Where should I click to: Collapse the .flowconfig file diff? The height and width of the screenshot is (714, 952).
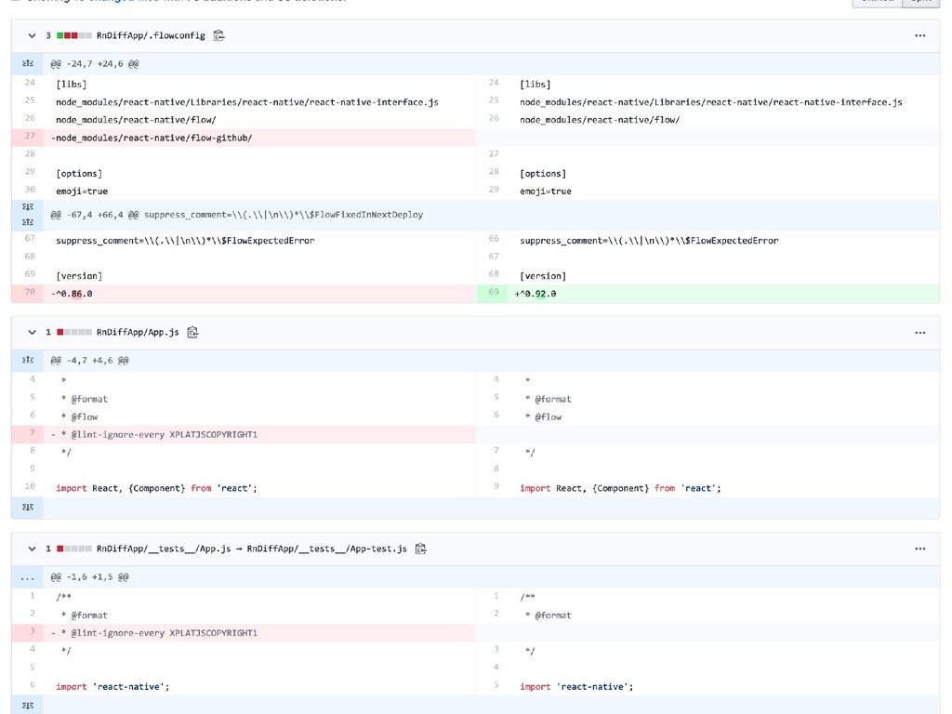coord(33,36)
